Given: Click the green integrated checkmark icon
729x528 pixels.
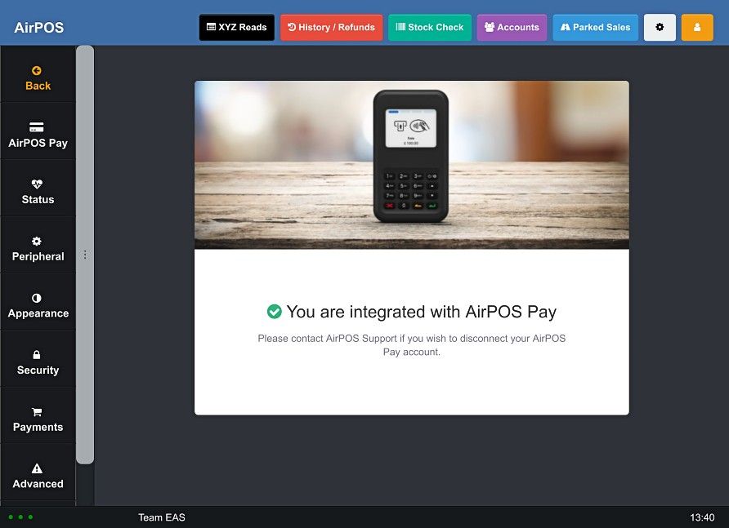Looking at the screenshot, I should tap(275, 312).
